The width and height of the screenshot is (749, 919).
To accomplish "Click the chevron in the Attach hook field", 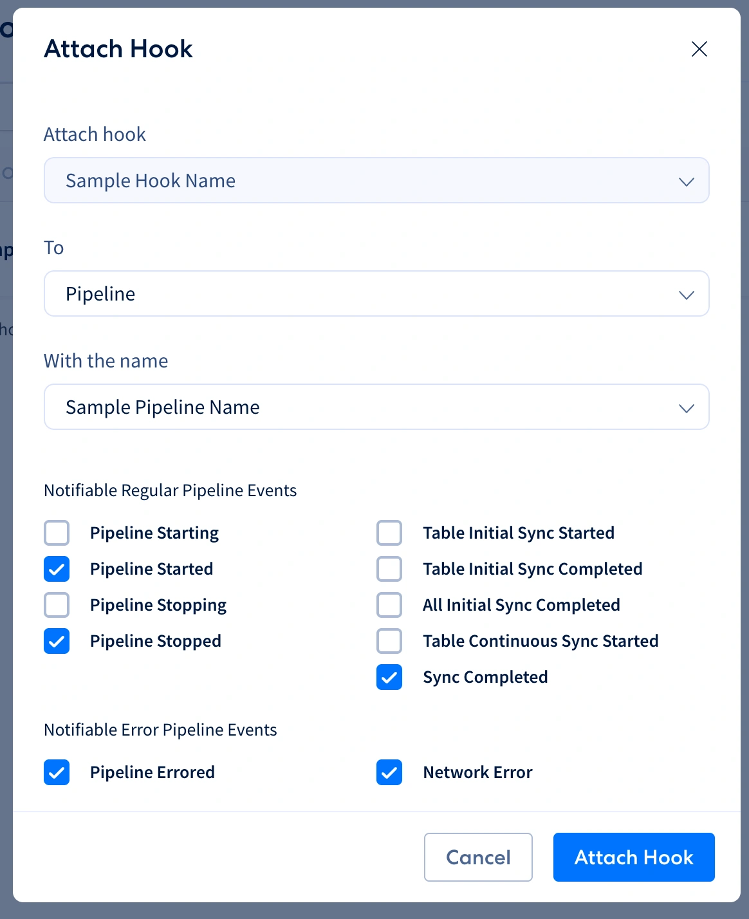I will click(x=687, y=181).
